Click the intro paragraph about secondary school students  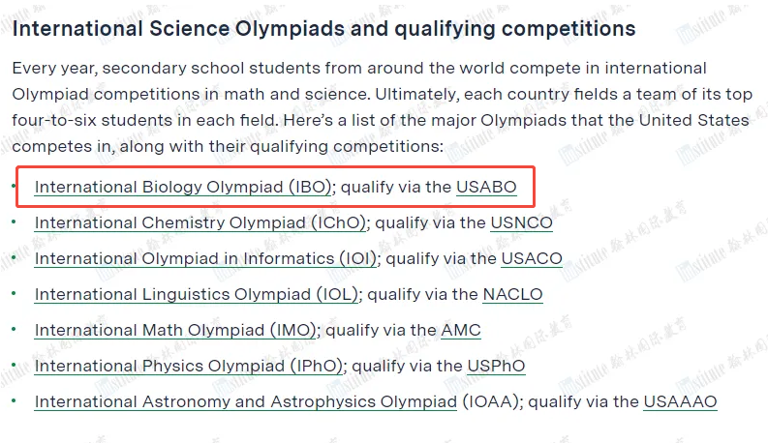tap(382, 106)
